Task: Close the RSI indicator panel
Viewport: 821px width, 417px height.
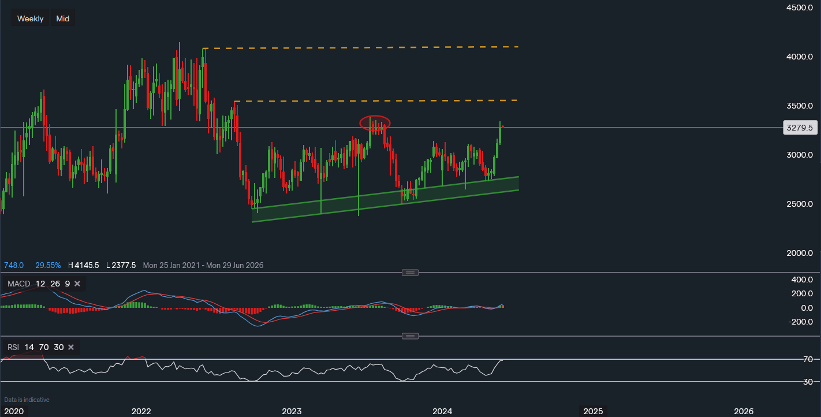Action: 71,347
